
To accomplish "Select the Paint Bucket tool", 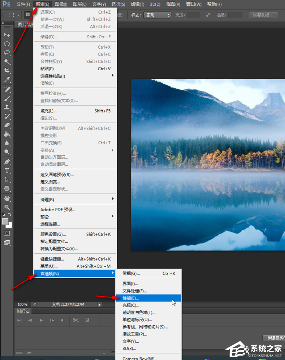I will [x=7, y=134].
